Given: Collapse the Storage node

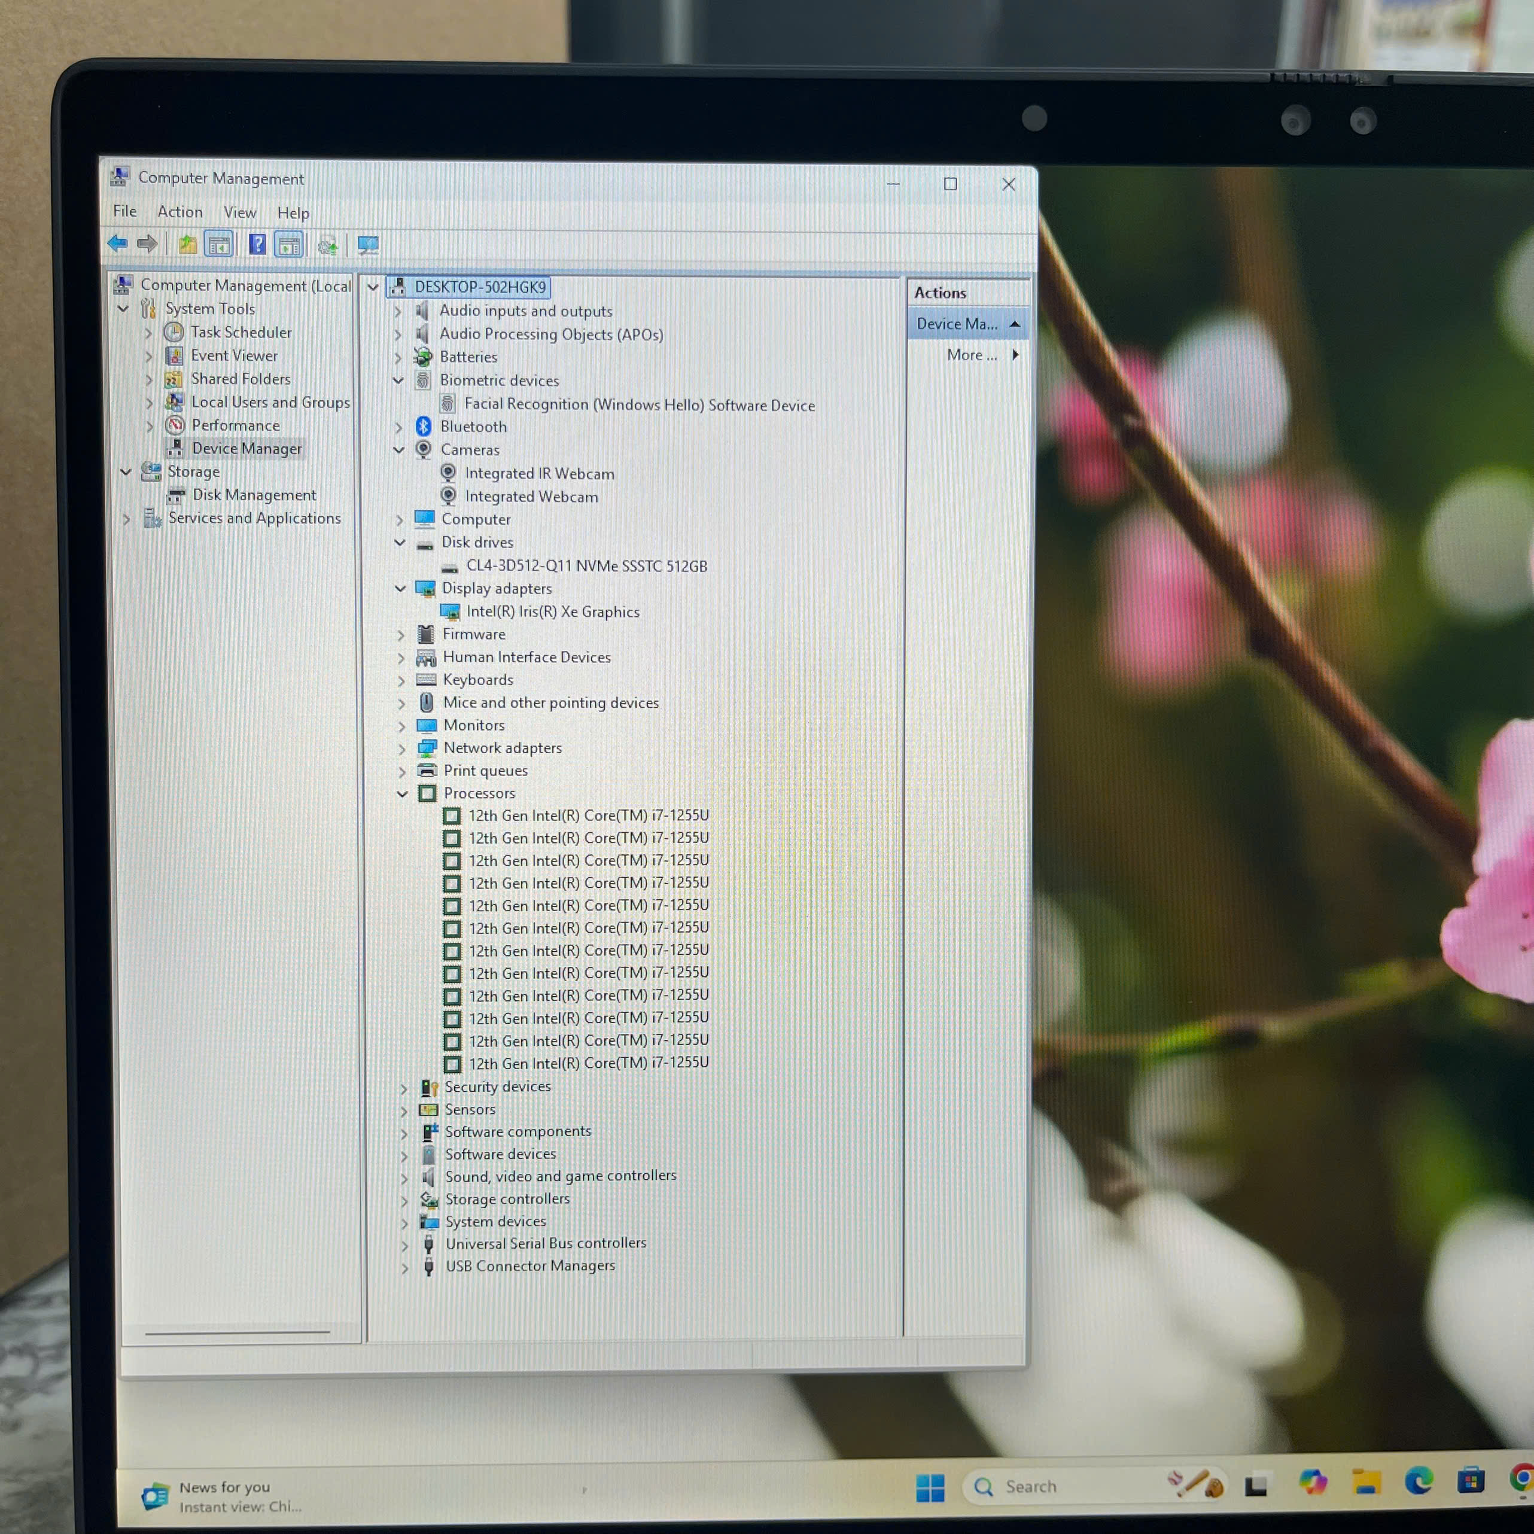Looking at the screenshot, I should pos(126,471).
